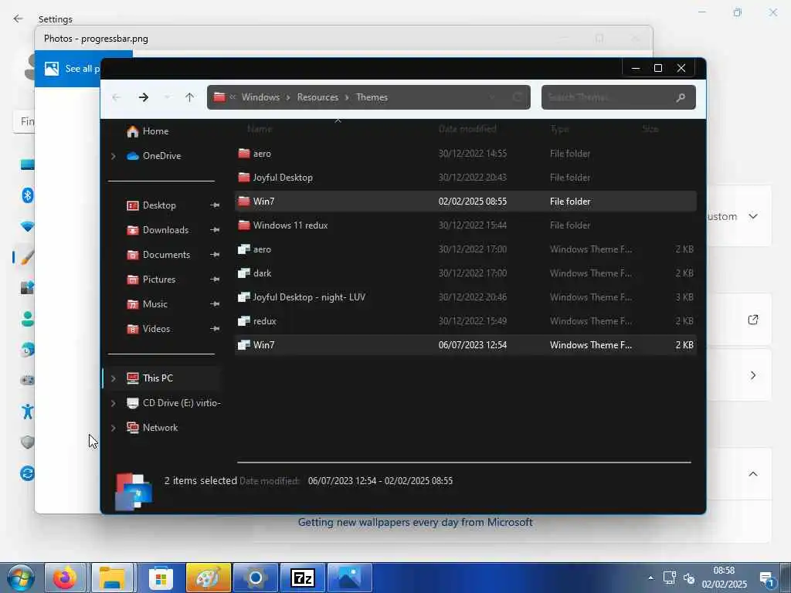Unpin Desktop from quick access
The image size is (791, 593).
coord(215,205)
